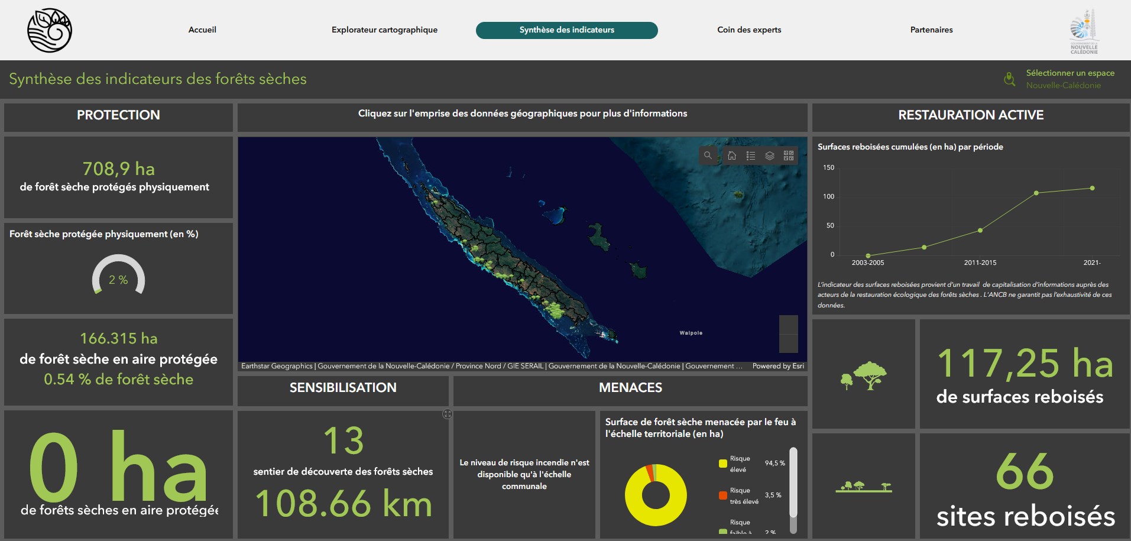Click the Nouvelle-Calédonie government logo
The image size is (1131, 541).
1084,31
